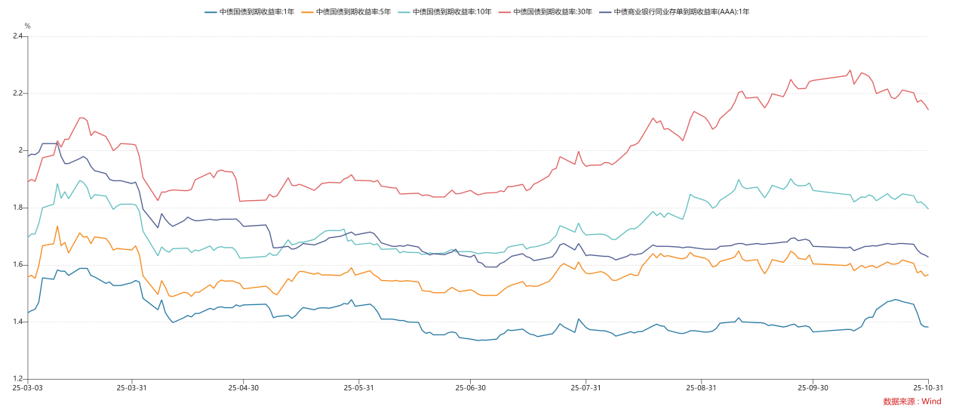956x413 pixels.
Task: Click the 1.2 value on the y-axis
Action: 18,379
